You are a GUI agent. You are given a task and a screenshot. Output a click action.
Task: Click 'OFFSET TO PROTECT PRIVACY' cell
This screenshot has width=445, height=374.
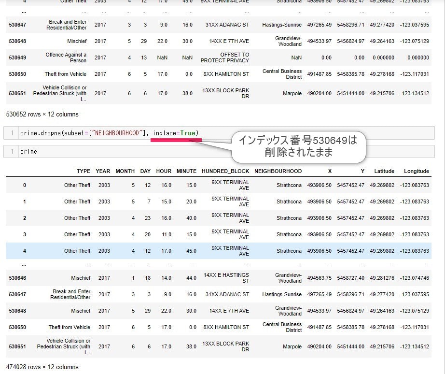click(x=225, y=58)
